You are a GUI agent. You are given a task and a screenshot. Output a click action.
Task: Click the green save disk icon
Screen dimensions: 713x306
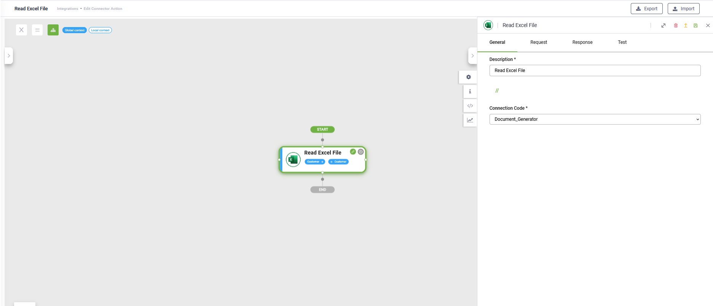695,26
